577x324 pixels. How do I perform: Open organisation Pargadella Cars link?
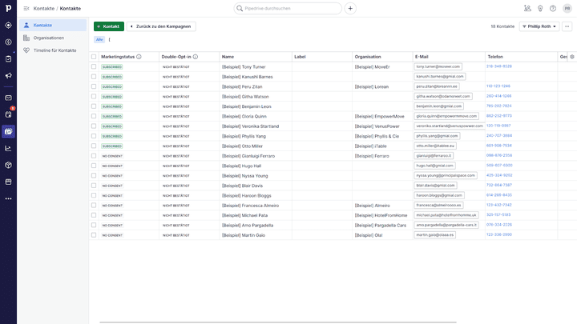pyautogui.click(x=381, y=226)
